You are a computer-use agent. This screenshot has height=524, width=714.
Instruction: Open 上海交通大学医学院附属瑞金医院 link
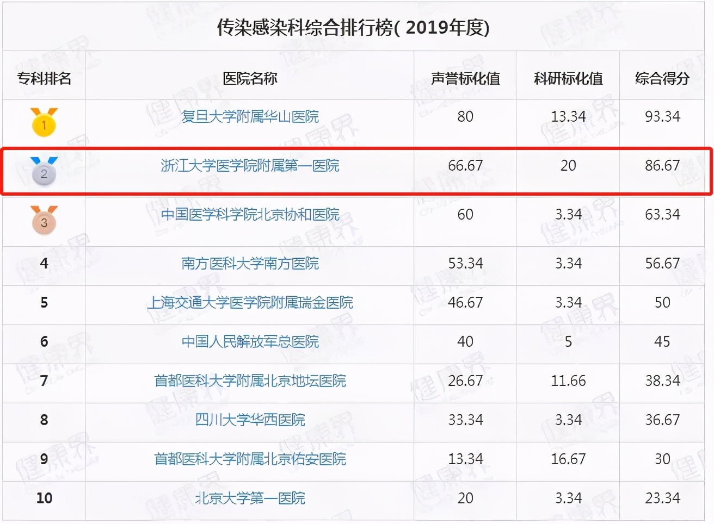pos(250,302)
